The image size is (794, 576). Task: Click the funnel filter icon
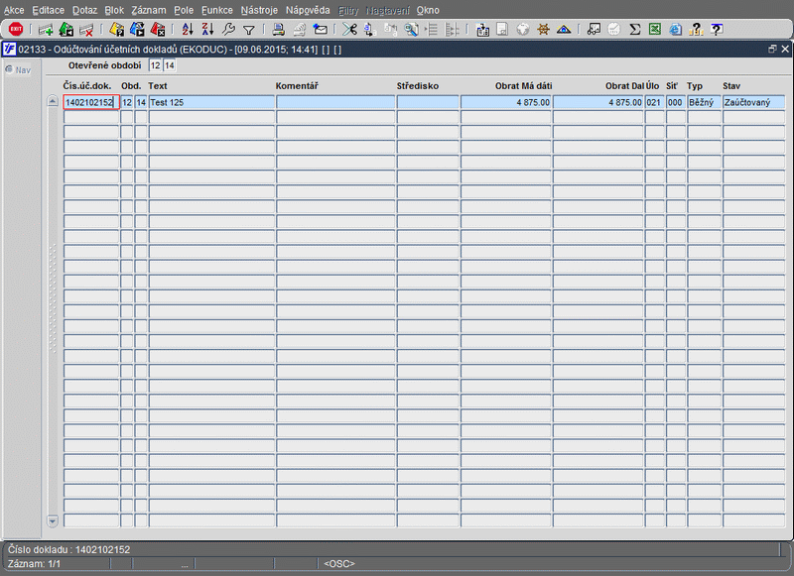click(x=249, y=31)
